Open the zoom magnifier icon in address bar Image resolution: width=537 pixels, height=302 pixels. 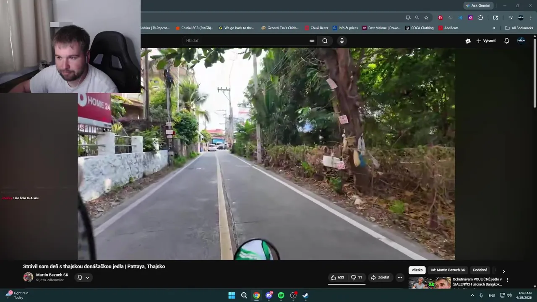coord(417,18)
